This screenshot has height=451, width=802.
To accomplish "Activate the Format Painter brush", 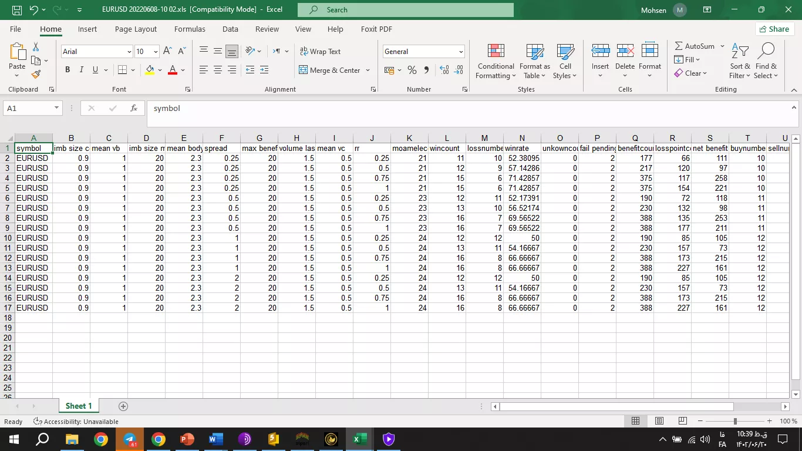I will tap(36, 74).
